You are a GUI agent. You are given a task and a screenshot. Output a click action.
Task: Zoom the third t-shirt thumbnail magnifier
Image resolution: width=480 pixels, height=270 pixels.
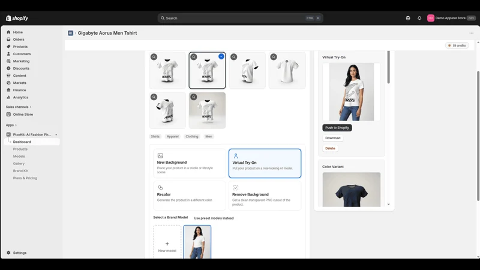(234, 57)
